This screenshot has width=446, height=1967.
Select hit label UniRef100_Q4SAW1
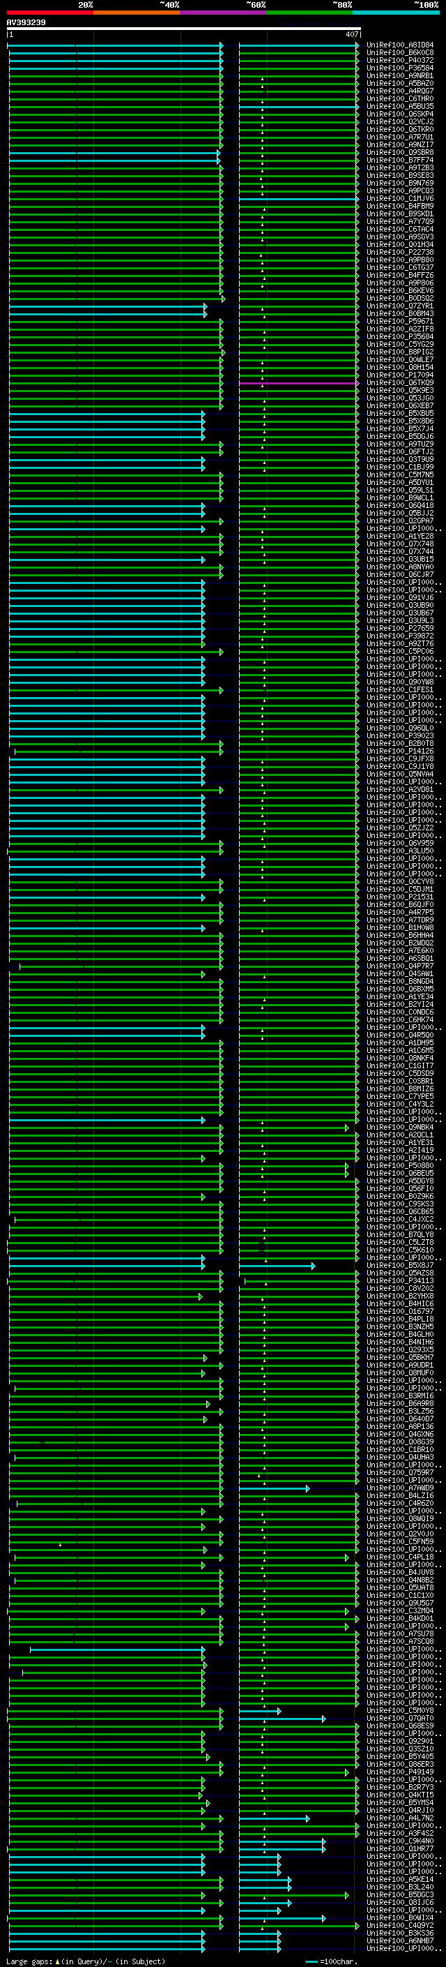point(400,973)
